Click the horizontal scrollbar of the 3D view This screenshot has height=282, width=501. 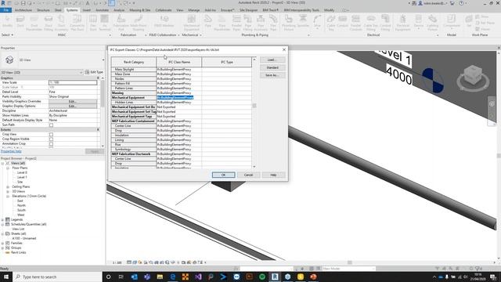click(350, 262)
